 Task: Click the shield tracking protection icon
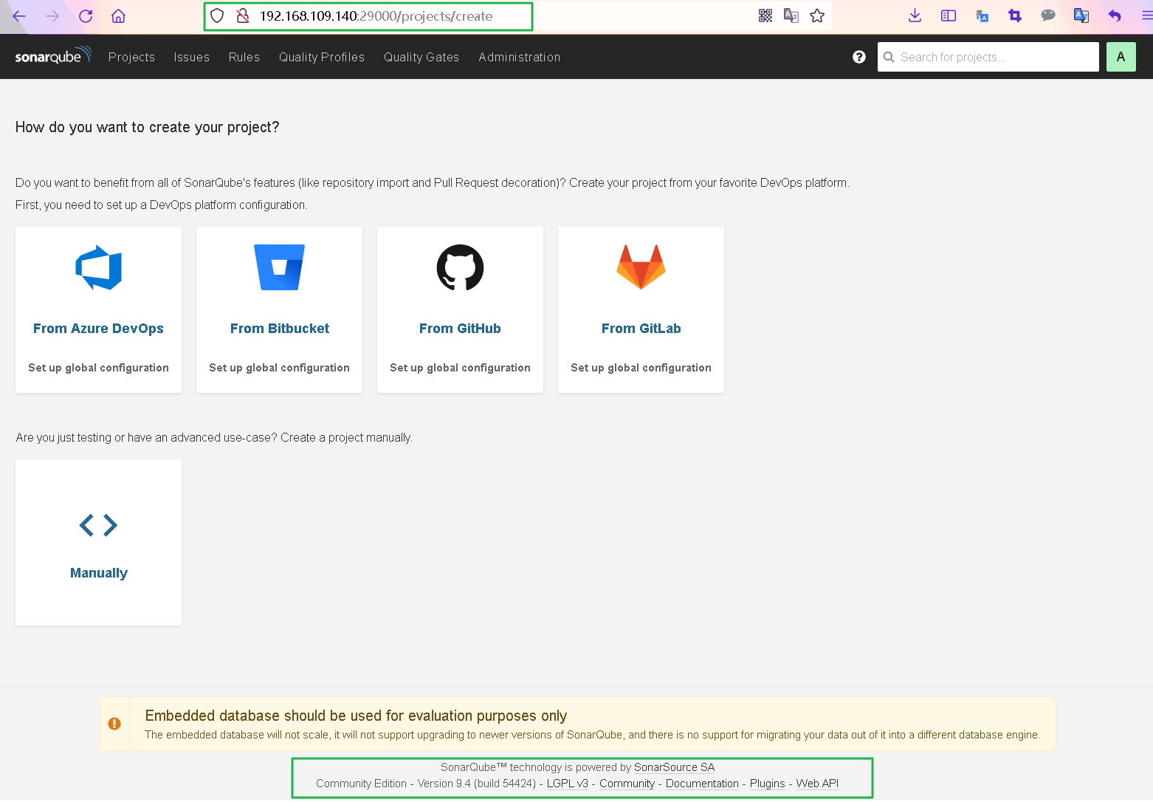click(x=217, y=16)
